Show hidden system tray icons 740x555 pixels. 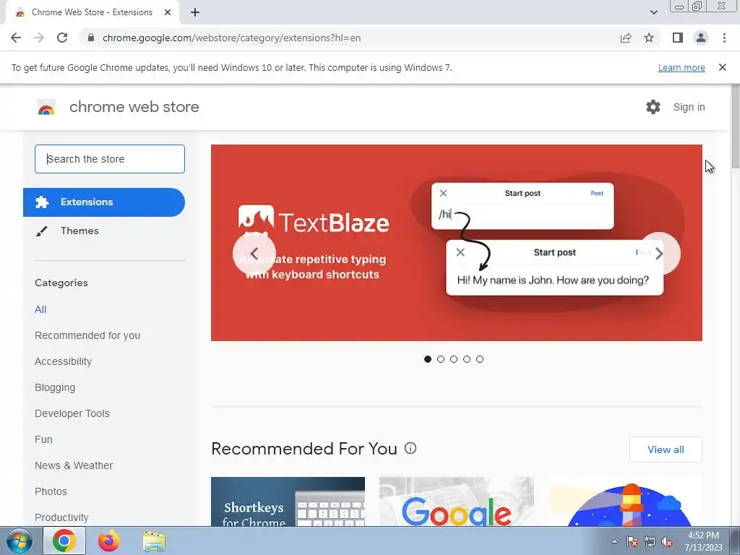tap(614, 541)
